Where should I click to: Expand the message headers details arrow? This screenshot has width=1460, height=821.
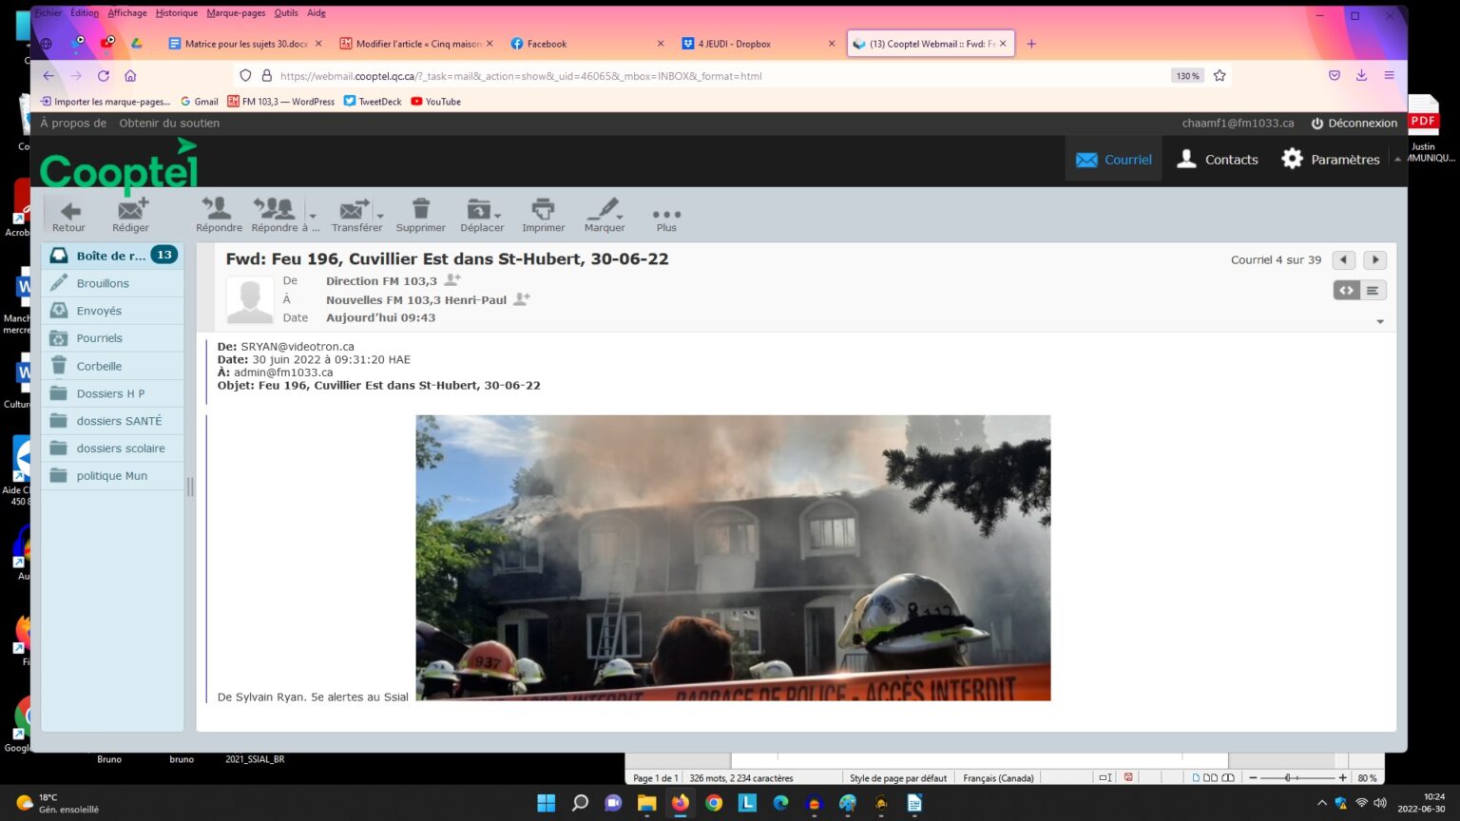click(x=1380, y=322)
